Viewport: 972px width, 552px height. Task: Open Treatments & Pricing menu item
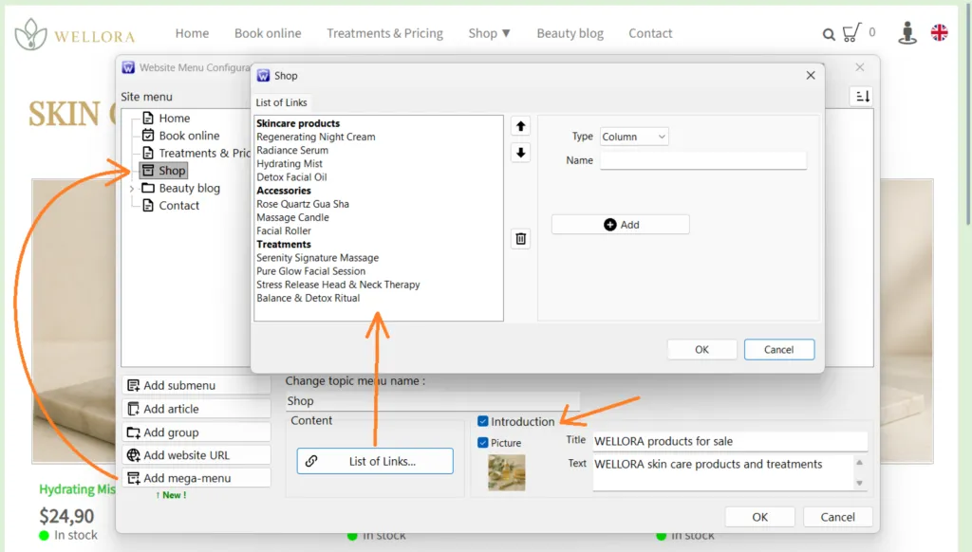click(x=384, y=32)
